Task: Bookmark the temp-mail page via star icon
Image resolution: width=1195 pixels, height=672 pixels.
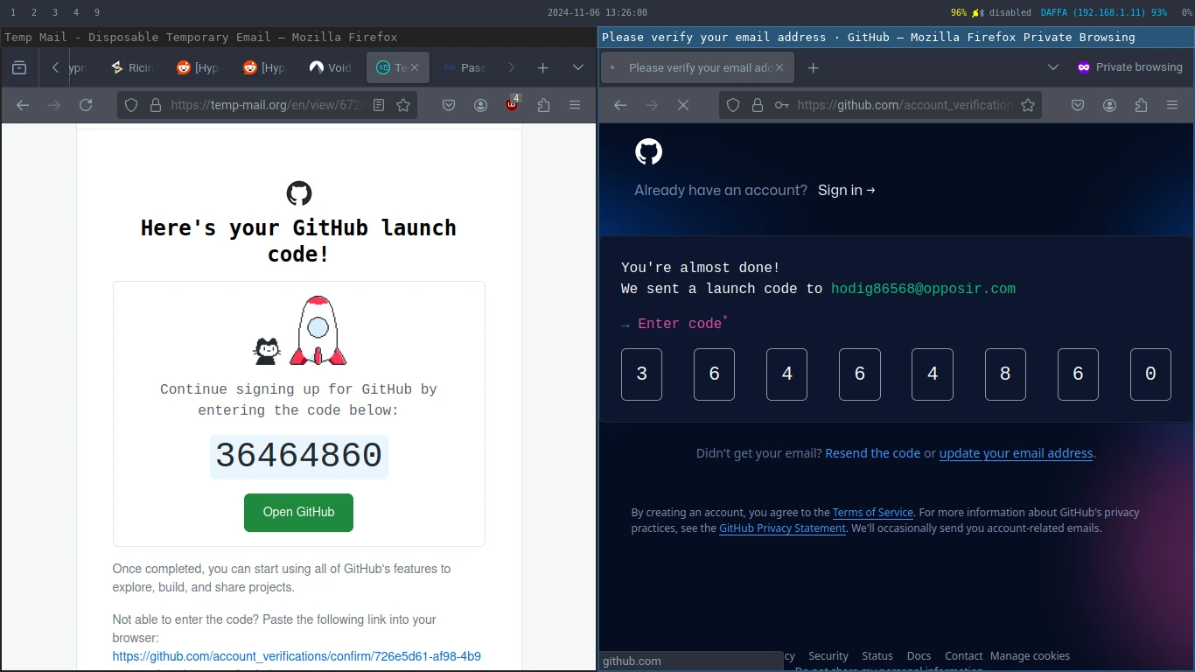Action: tap(402, 105)
